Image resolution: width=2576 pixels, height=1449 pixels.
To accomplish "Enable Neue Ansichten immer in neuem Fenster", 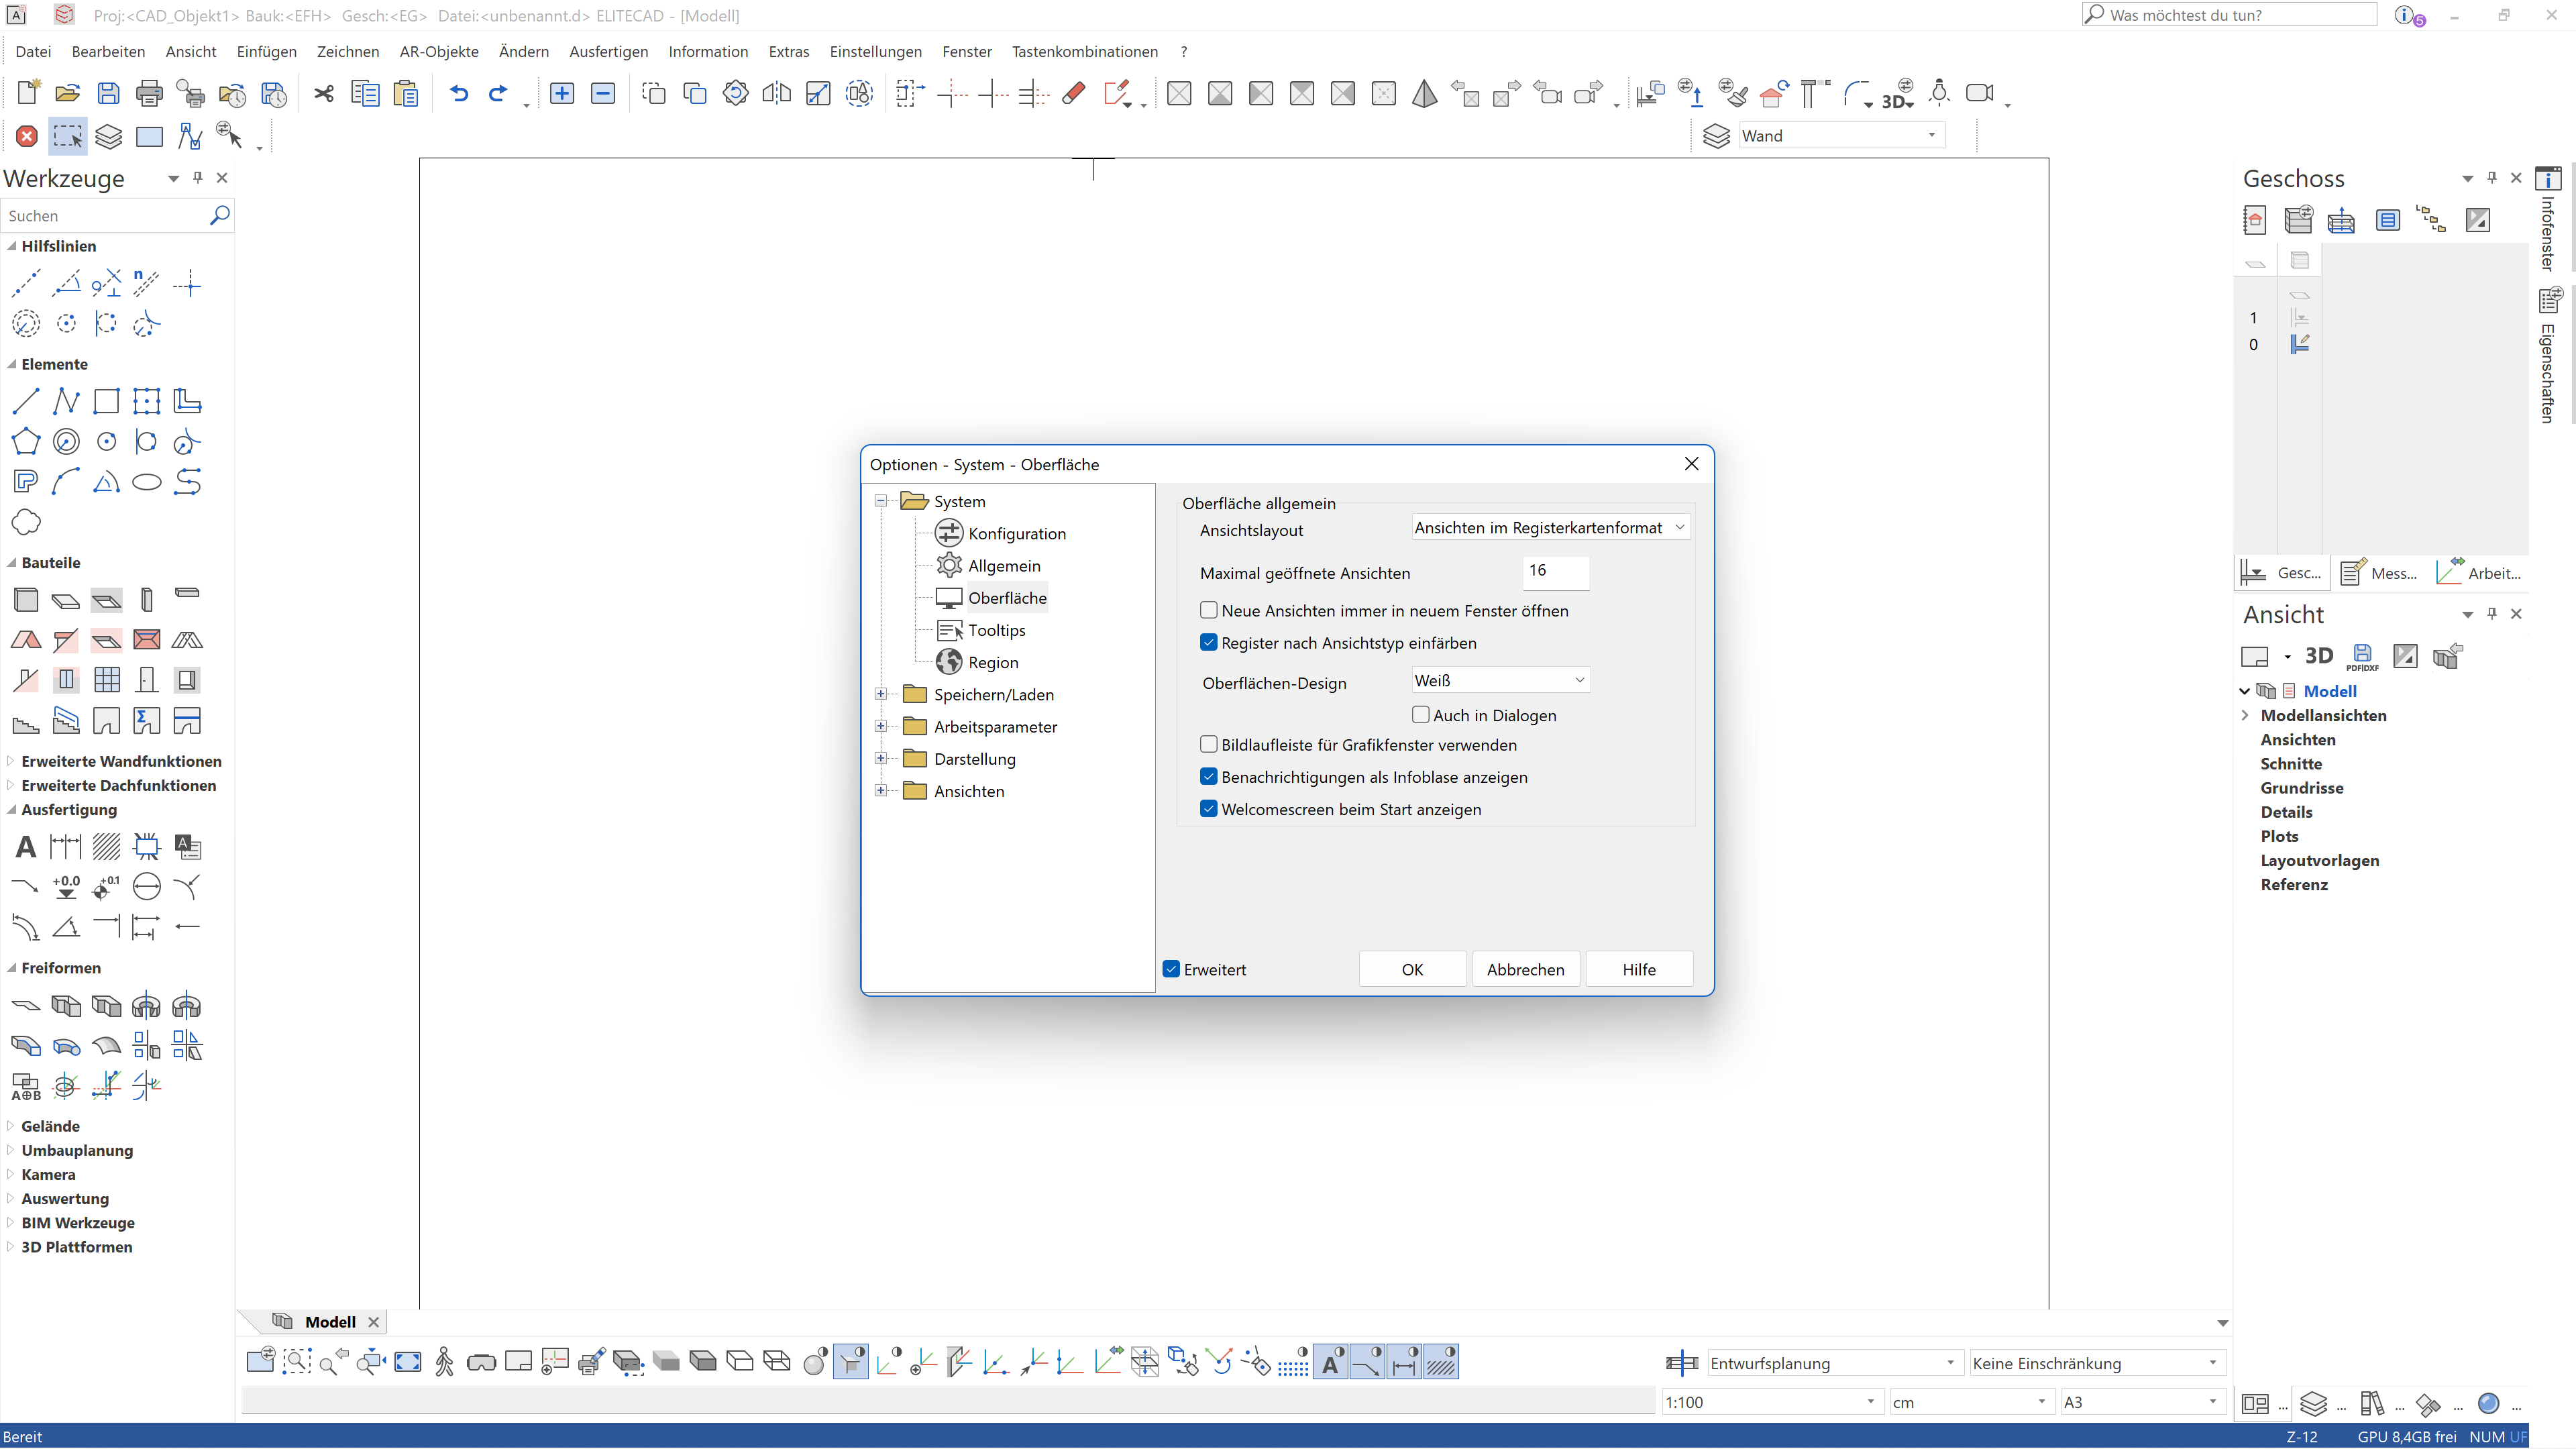I will [1209, 610].
